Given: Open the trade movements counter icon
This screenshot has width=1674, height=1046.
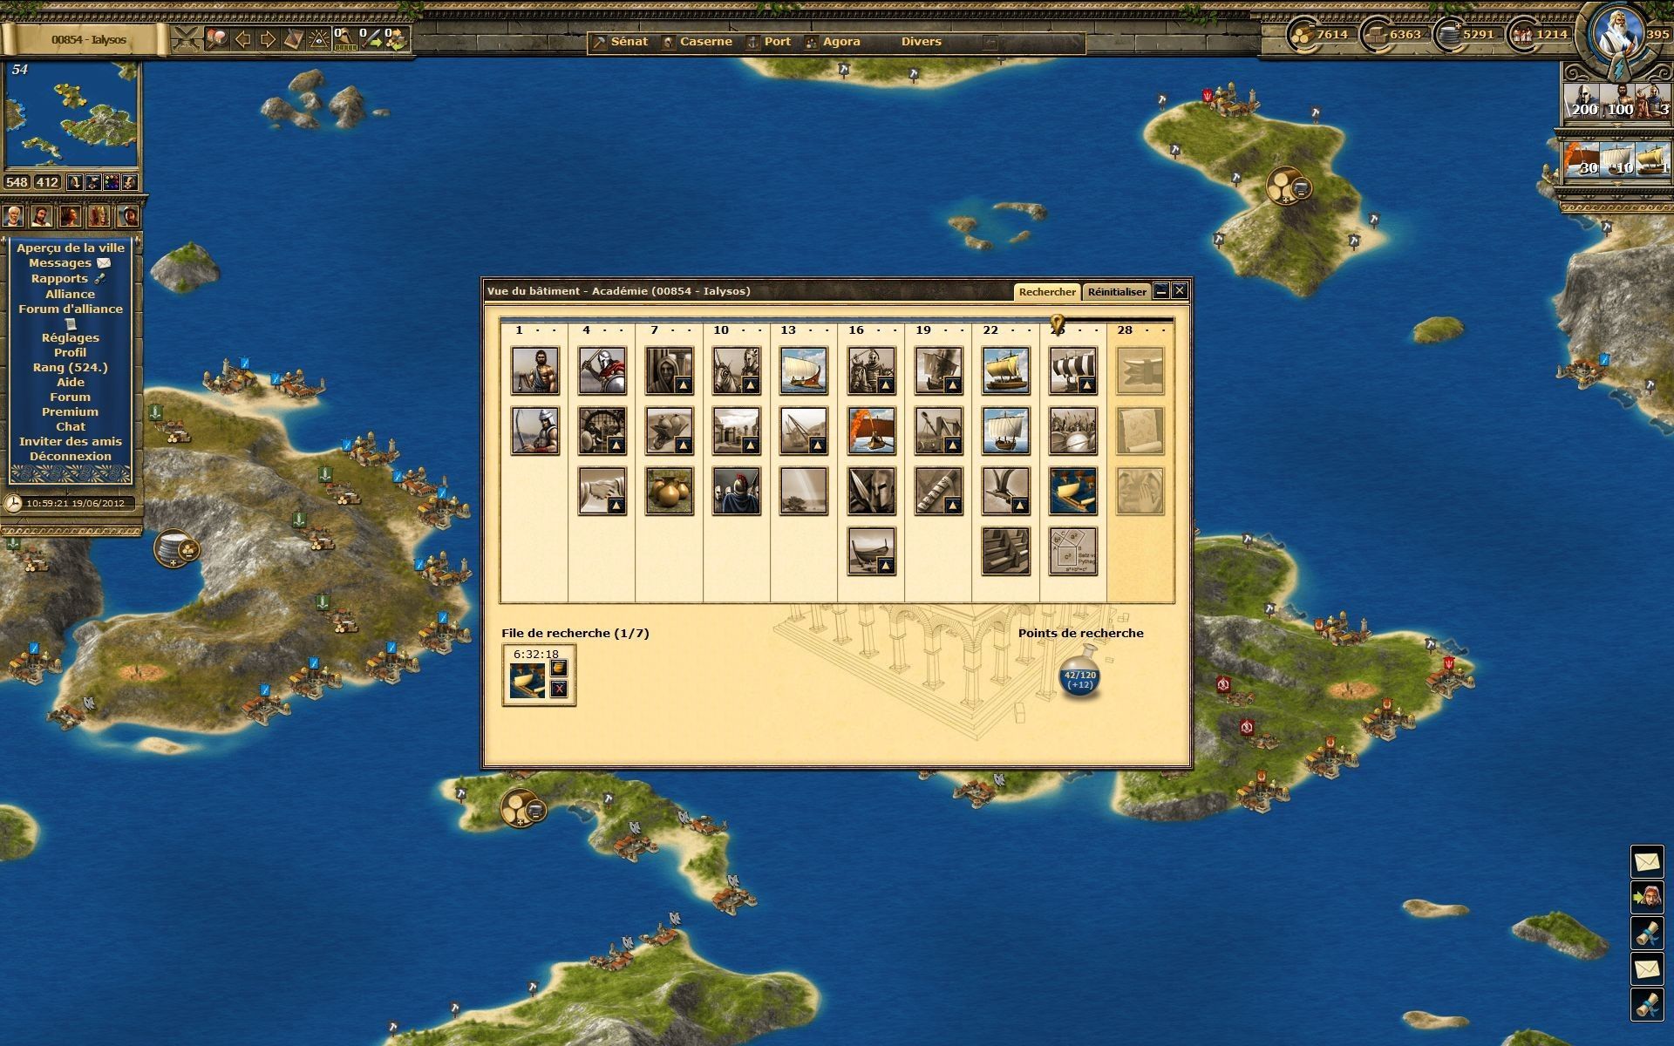Looking at the screenshot, I should tap(396, 39).
